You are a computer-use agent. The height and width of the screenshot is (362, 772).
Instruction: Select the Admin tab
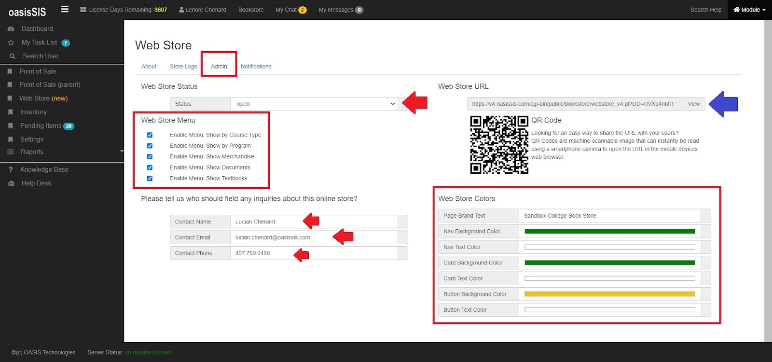pyautogui.click(x=219, y=67)
